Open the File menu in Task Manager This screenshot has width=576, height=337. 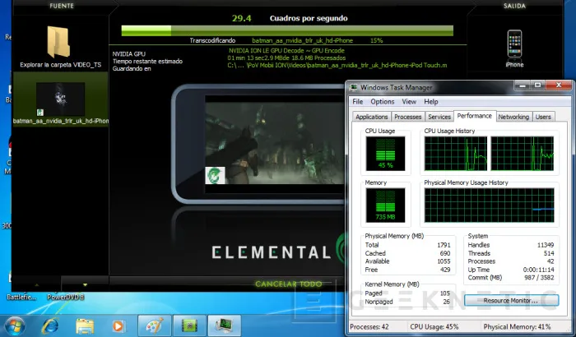coord(357,102)
